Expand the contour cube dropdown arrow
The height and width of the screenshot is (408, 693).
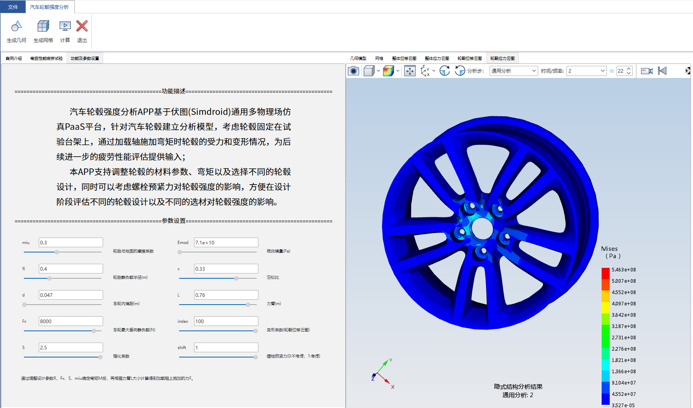pos(398,71)
